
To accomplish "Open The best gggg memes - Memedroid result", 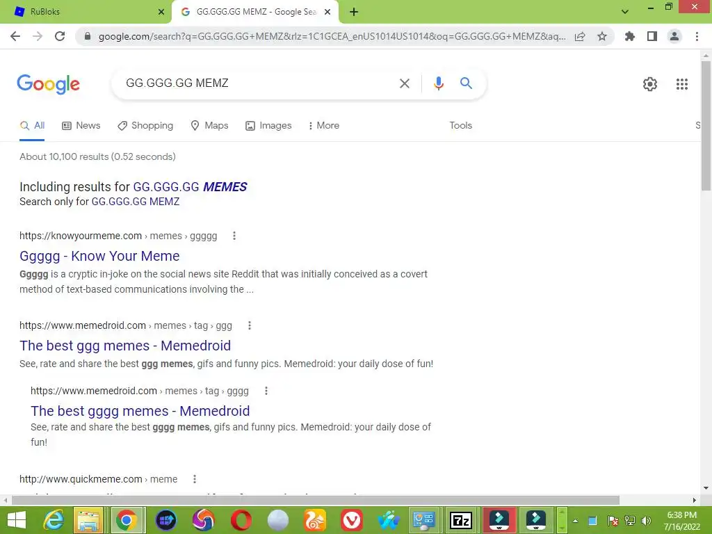I will (x=140, y=411).
